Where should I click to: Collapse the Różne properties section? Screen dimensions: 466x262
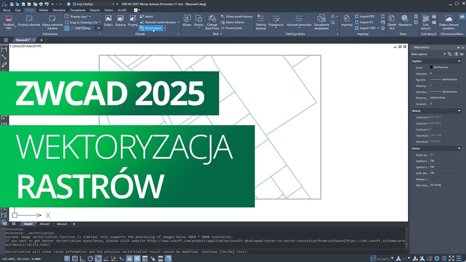click(459, 148)
